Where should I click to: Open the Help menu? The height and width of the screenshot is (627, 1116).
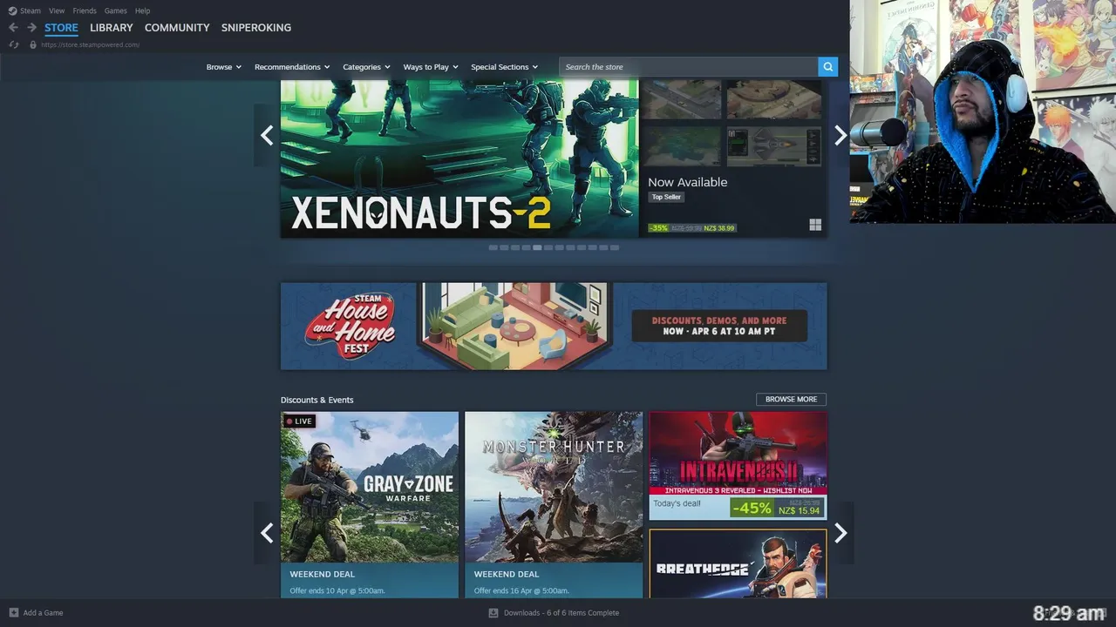tap(143, 10)
